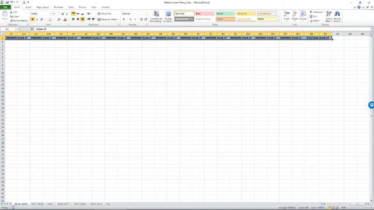This screenshot has width=374, height=210.
Task: Increase decimal places
Action: (x=141, y=19)
